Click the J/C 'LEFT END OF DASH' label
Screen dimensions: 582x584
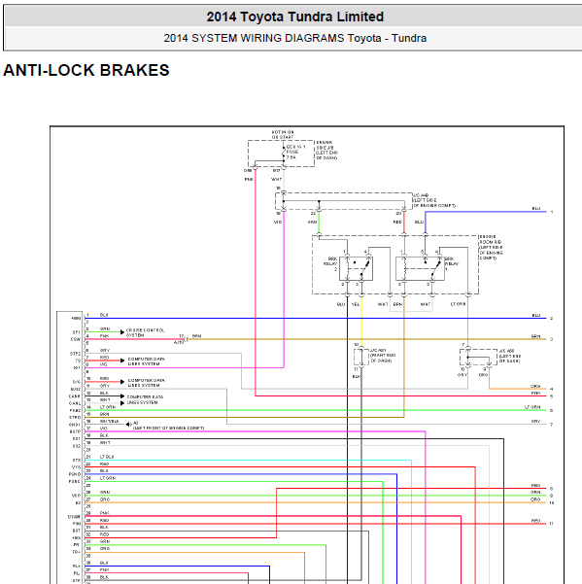(x=509, y=356)
